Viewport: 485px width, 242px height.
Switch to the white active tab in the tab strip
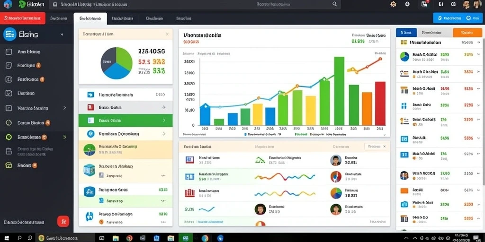90,18
